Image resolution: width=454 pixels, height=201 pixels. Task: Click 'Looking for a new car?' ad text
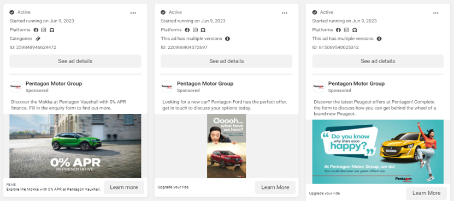225,105
